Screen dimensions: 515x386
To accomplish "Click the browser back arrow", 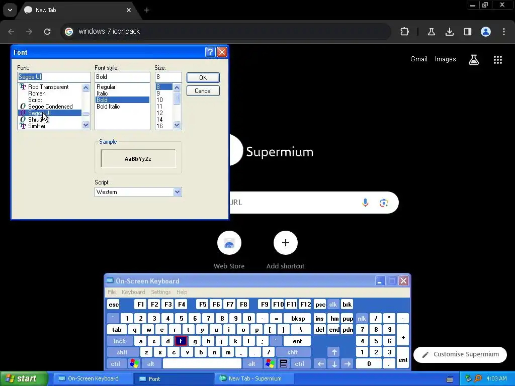I will click(x=11, y=32).
